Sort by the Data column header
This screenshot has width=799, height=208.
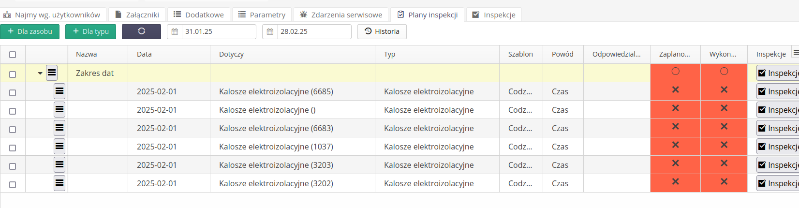144,54
